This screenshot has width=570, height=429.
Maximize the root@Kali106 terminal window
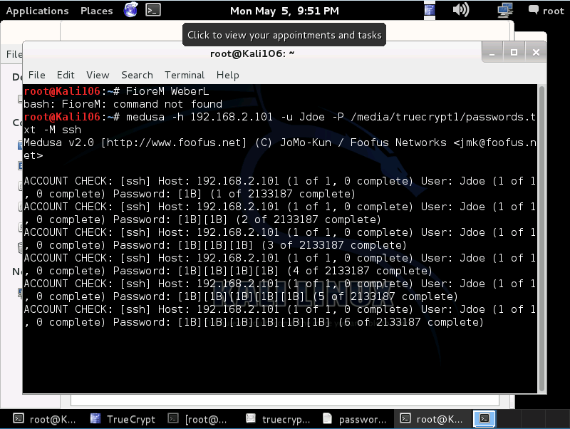(x=514, y=53)
